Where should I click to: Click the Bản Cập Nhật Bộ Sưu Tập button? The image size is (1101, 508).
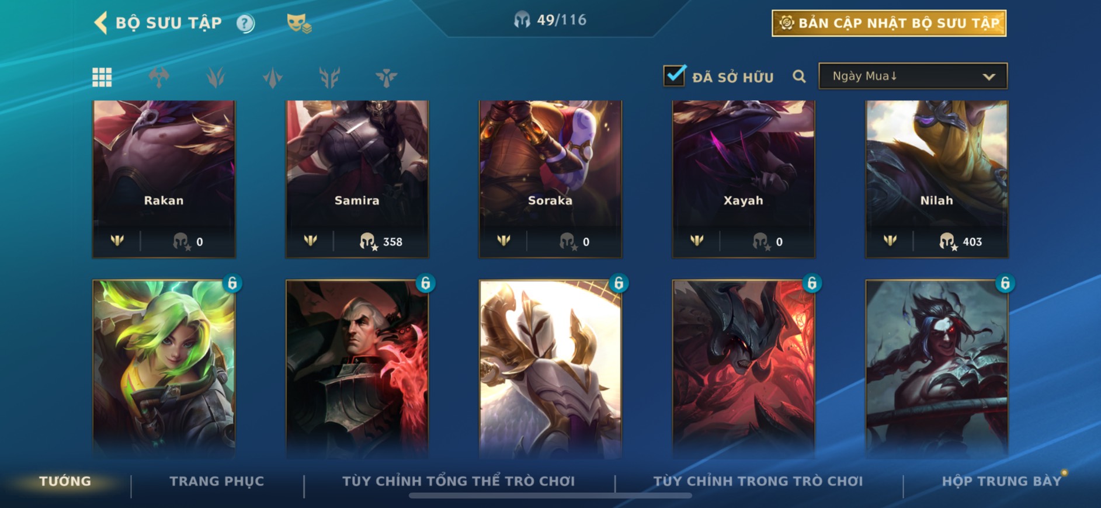point(889,23)
